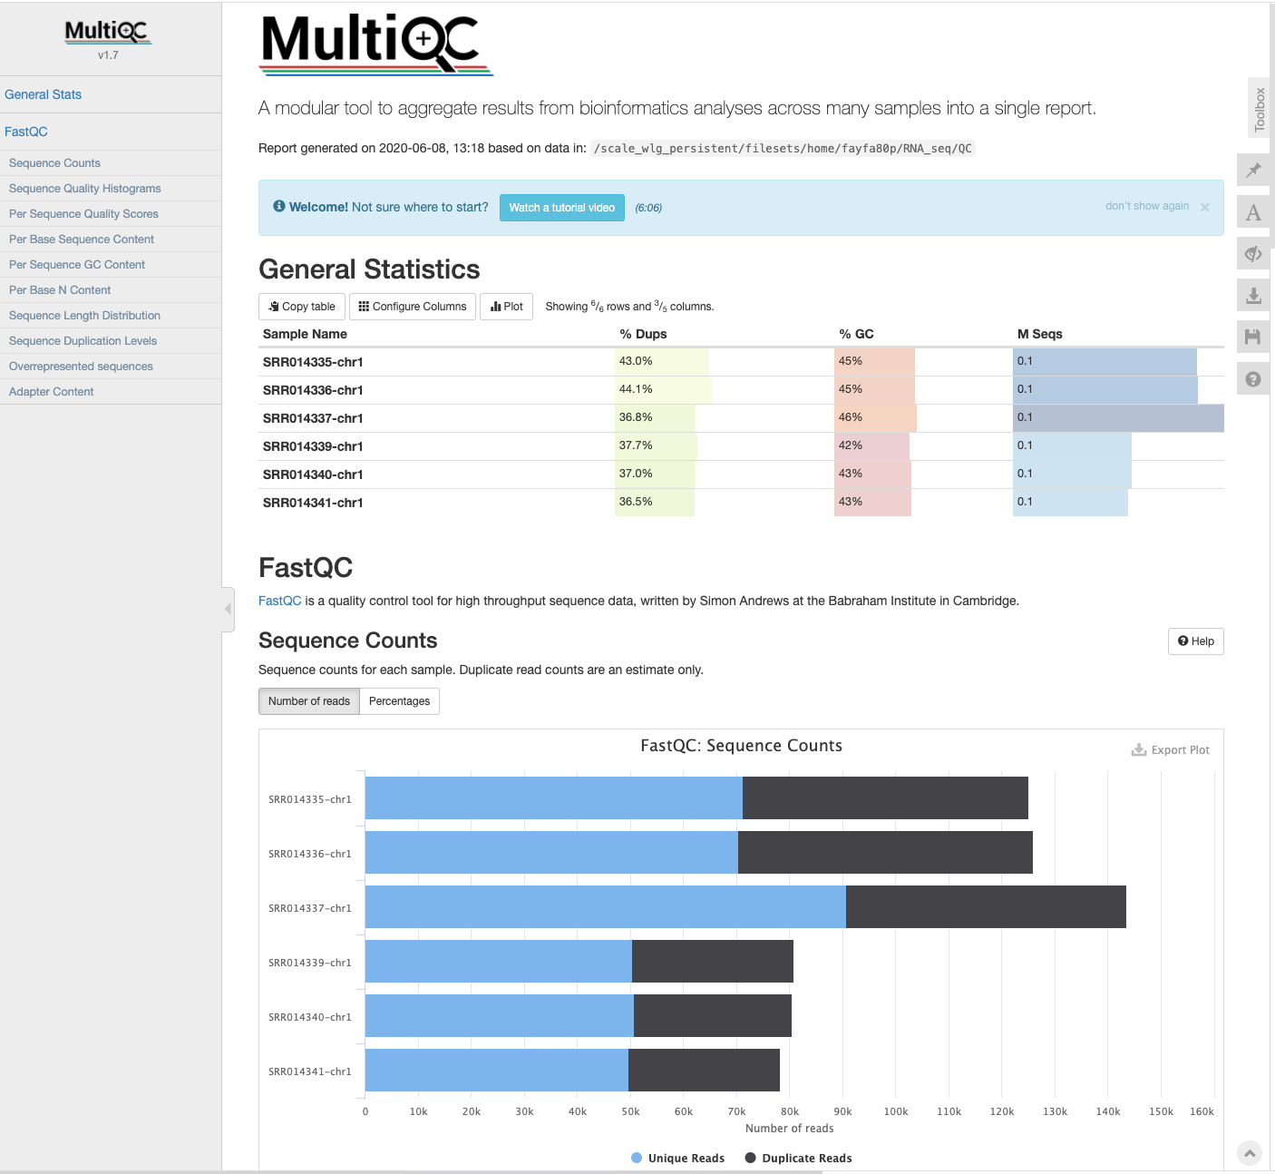This screenshot has width=1275, height=1174.
Task: Click blue unique reads bar for SRR014341-chr1
Action: 497,1071
